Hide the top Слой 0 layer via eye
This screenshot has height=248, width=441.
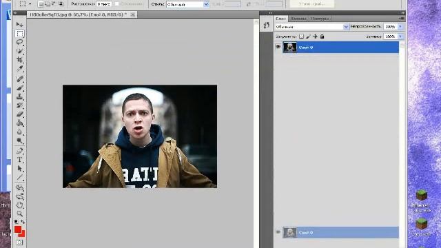pyautogui.click(x=278, y=47)
